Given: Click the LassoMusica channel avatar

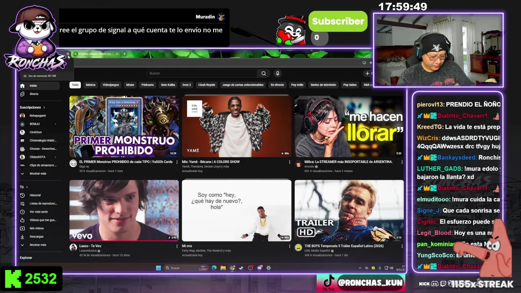Looking at the screenshot, I should pos(73,248).
